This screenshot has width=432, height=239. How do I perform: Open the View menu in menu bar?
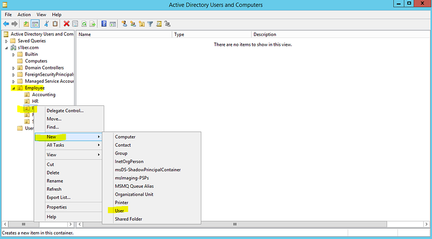click(41, 15)
